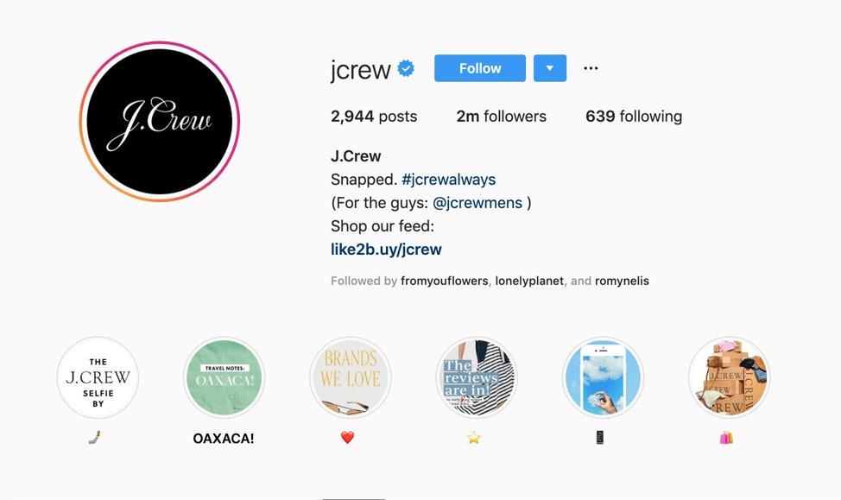Open romynelis follower profile

[x=622, y=282]
